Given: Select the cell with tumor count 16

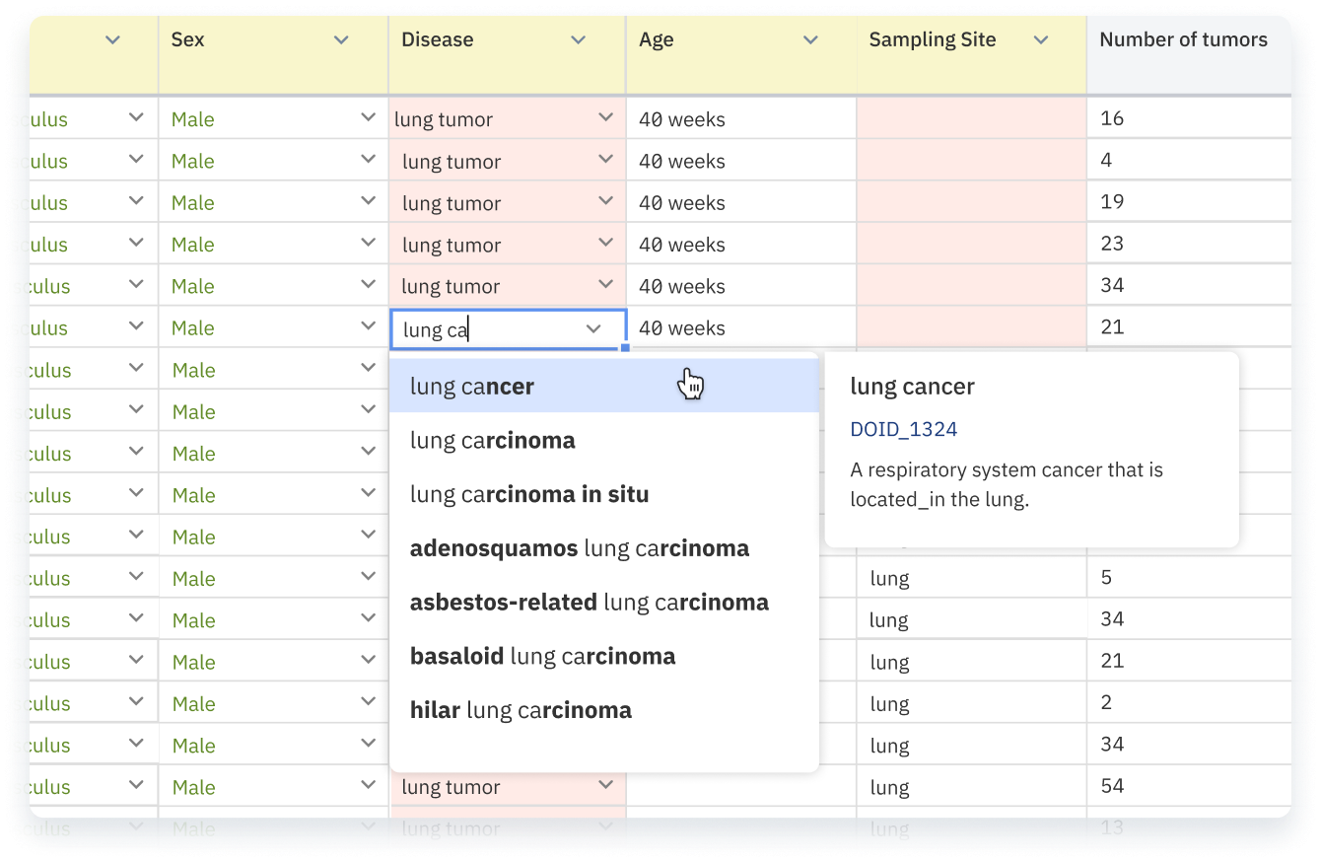Looking at the screenshot, I should 1183,118.
